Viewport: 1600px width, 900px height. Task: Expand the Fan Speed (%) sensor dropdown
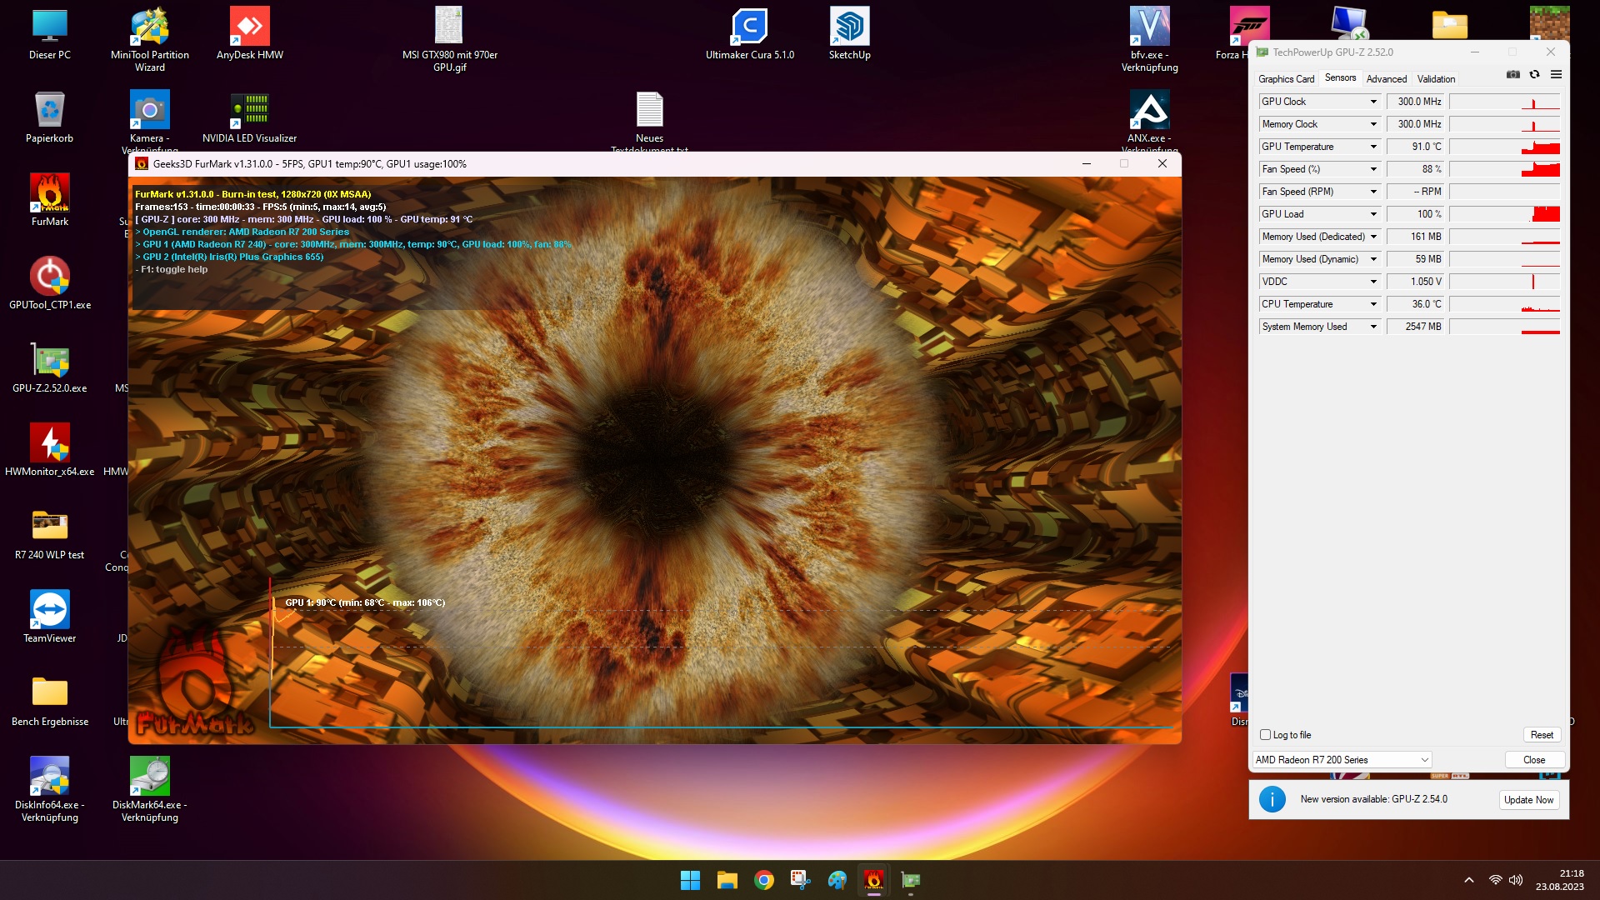(1373, 169)
